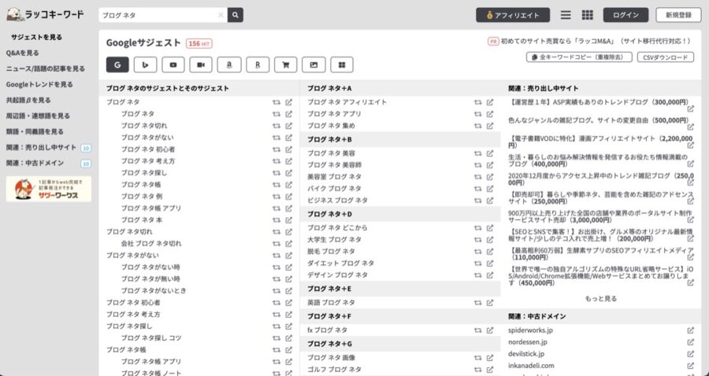This screenshot has width=709, height=376.
Task: Click the サグーワークス banner ad
Action: tap(49, 189)
